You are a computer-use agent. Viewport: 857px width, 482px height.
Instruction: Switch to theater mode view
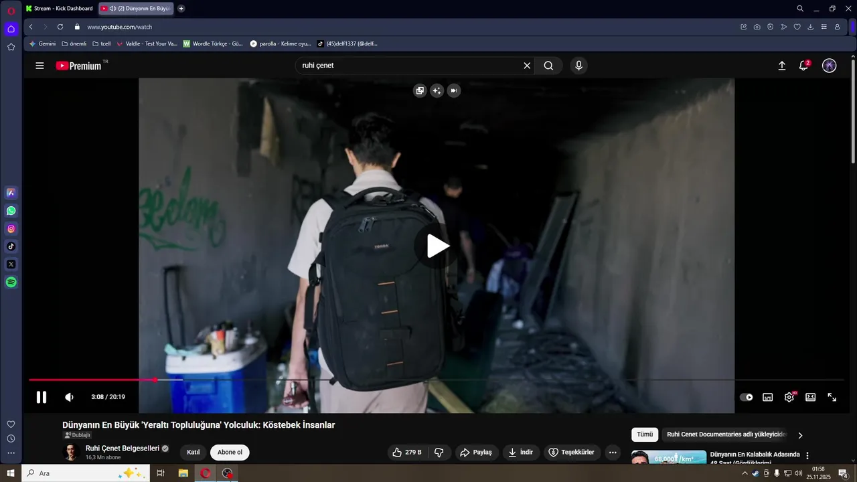(x=811, y=397)
